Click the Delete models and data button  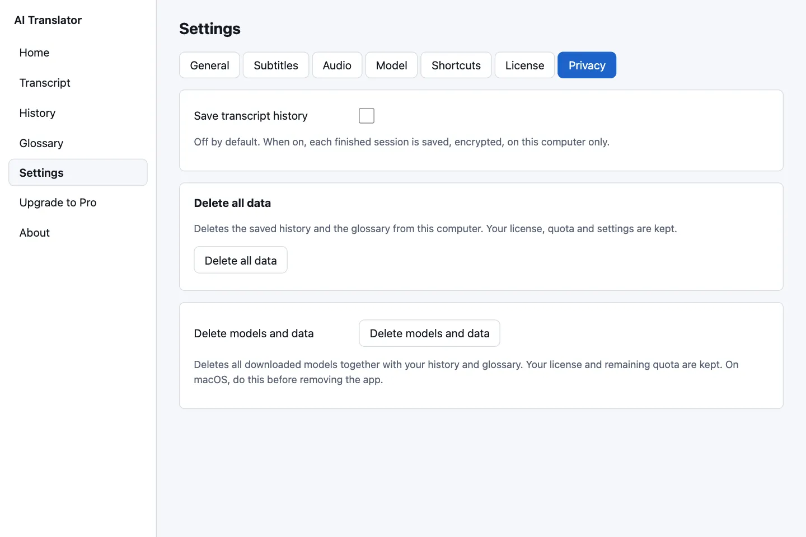(429, 333)
